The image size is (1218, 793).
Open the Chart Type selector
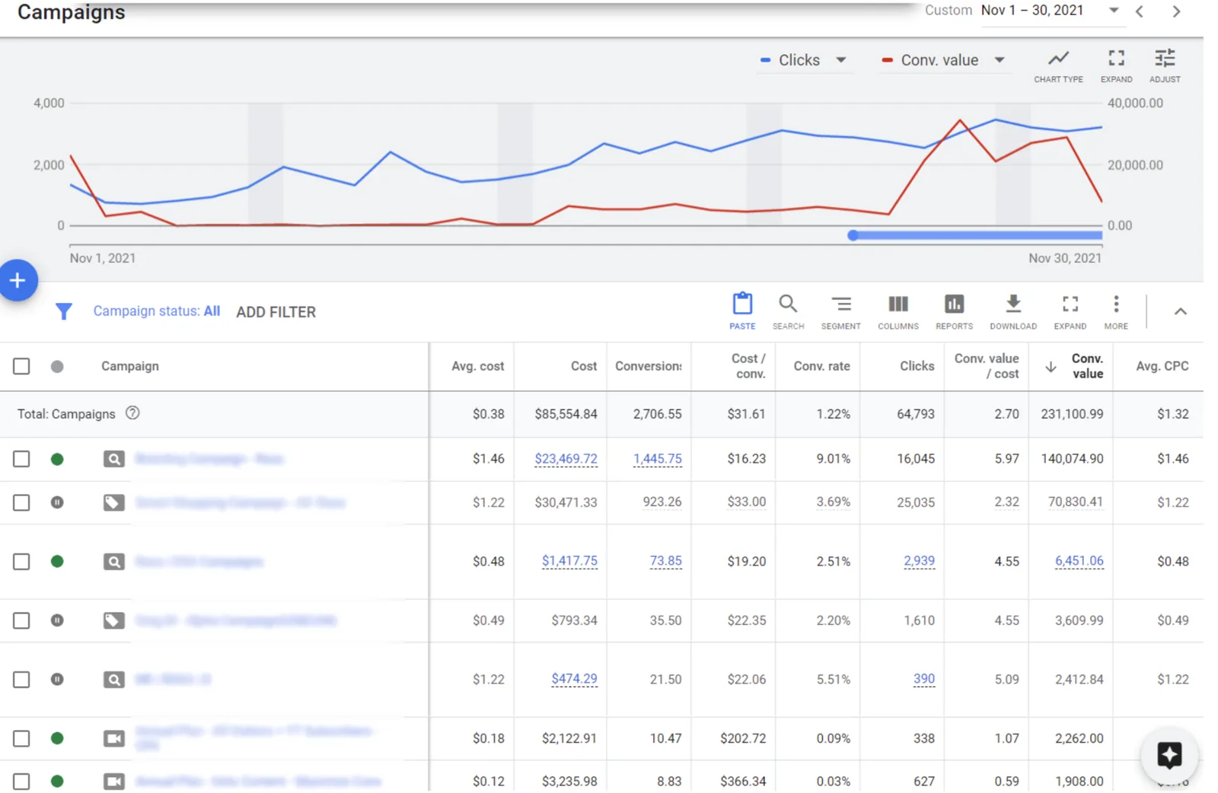1058,66
